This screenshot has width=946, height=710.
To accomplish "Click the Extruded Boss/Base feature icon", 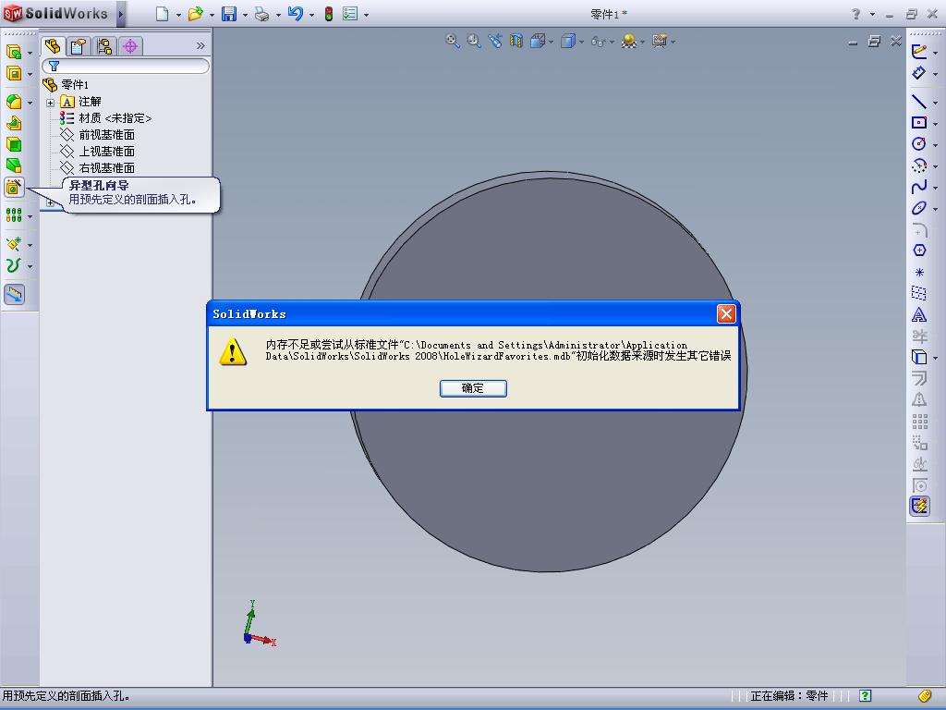I will click(14, 52).
